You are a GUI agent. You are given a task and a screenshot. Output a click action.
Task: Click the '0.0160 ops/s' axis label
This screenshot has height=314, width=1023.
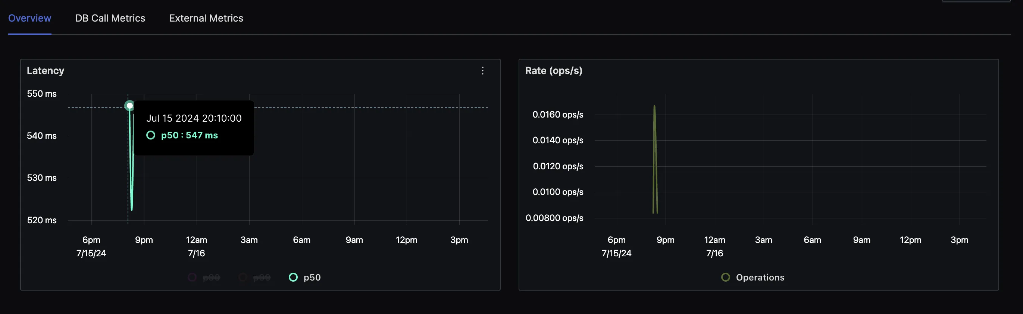tap(558, 115)
